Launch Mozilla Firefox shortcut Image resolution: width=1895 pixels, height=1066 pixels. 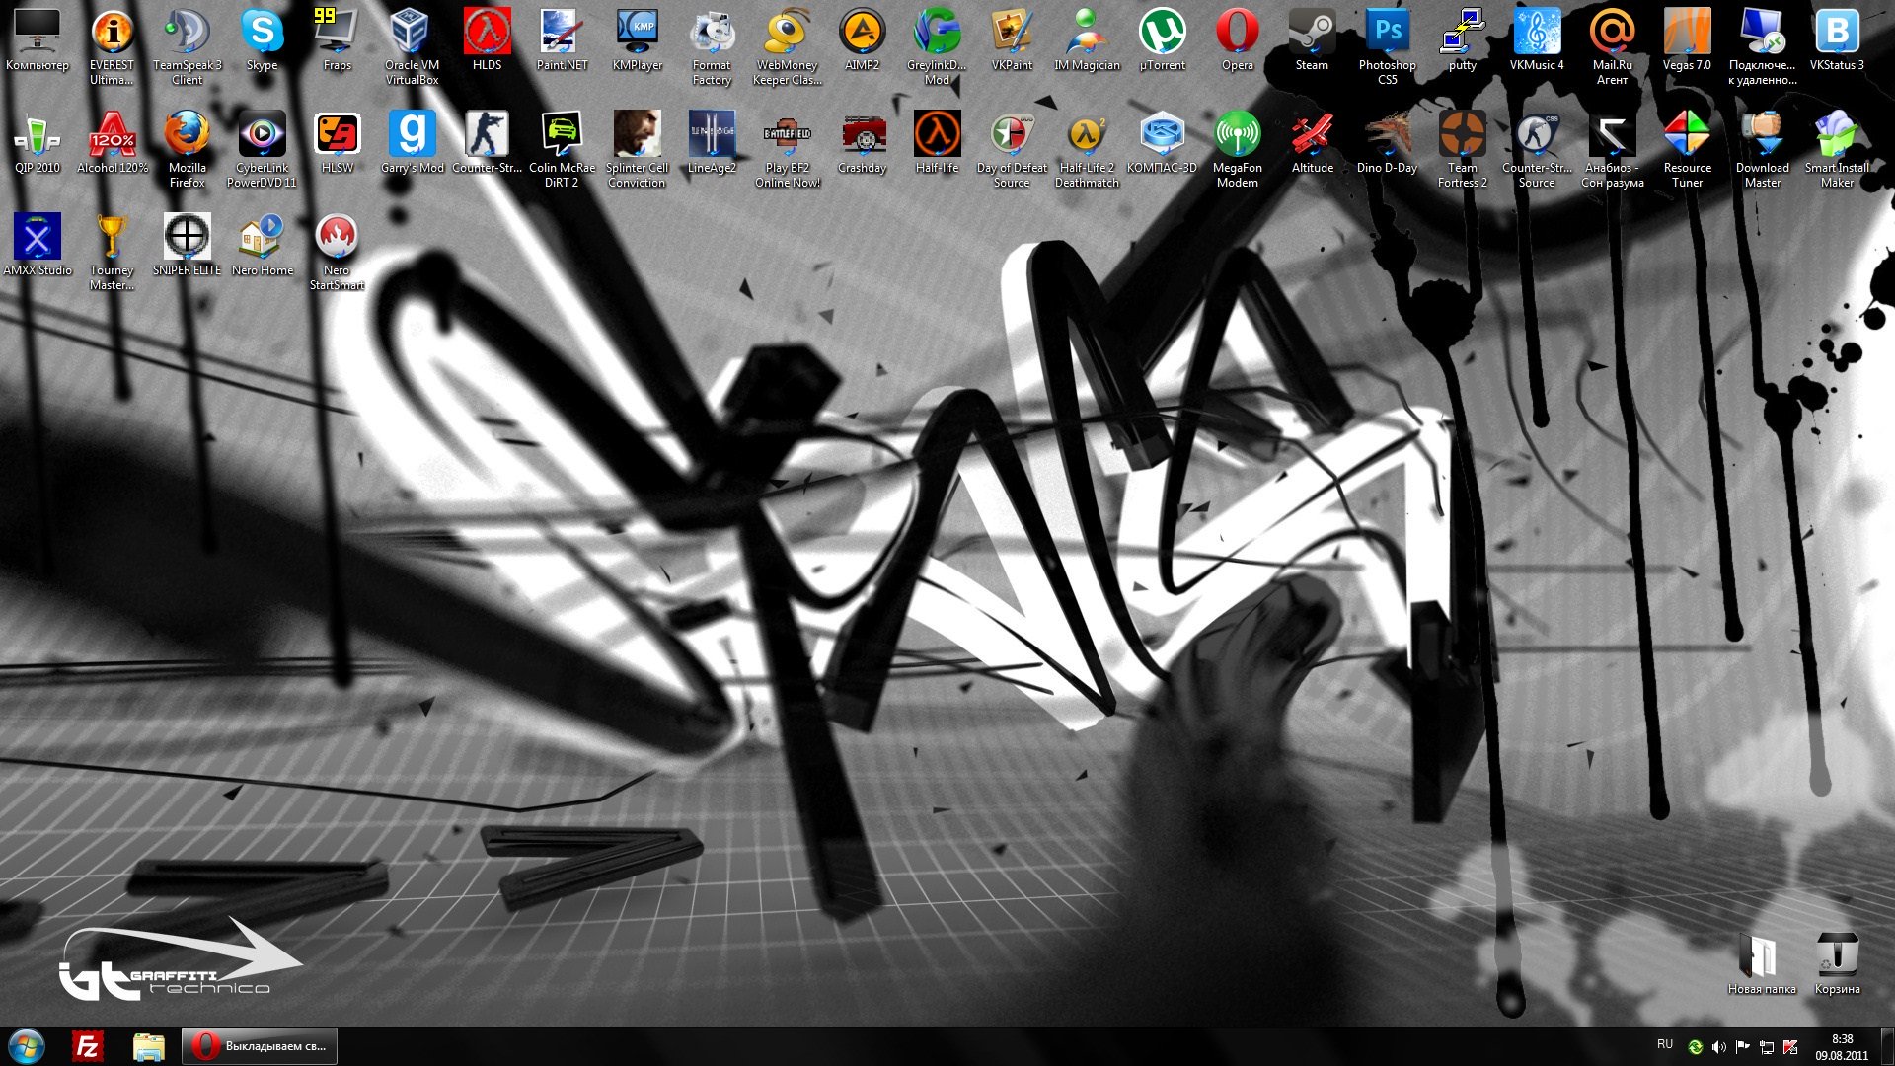187,148
